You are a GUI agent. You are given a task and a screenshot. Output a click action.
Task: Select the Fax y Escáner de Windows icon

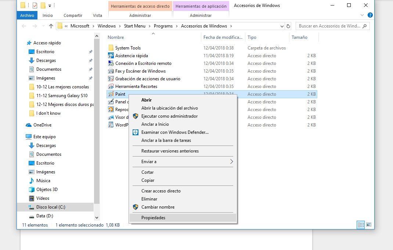(x=111, y=71)
